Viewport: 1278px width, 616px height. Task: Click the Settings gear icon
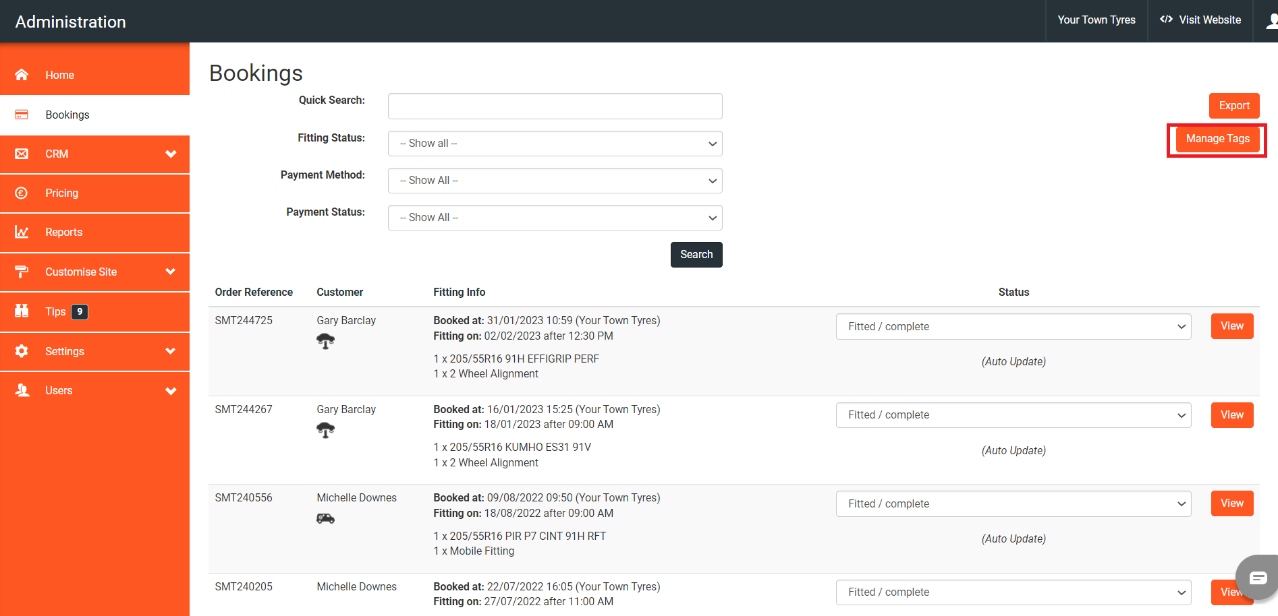pyautogui.click(x=22, y=351)
